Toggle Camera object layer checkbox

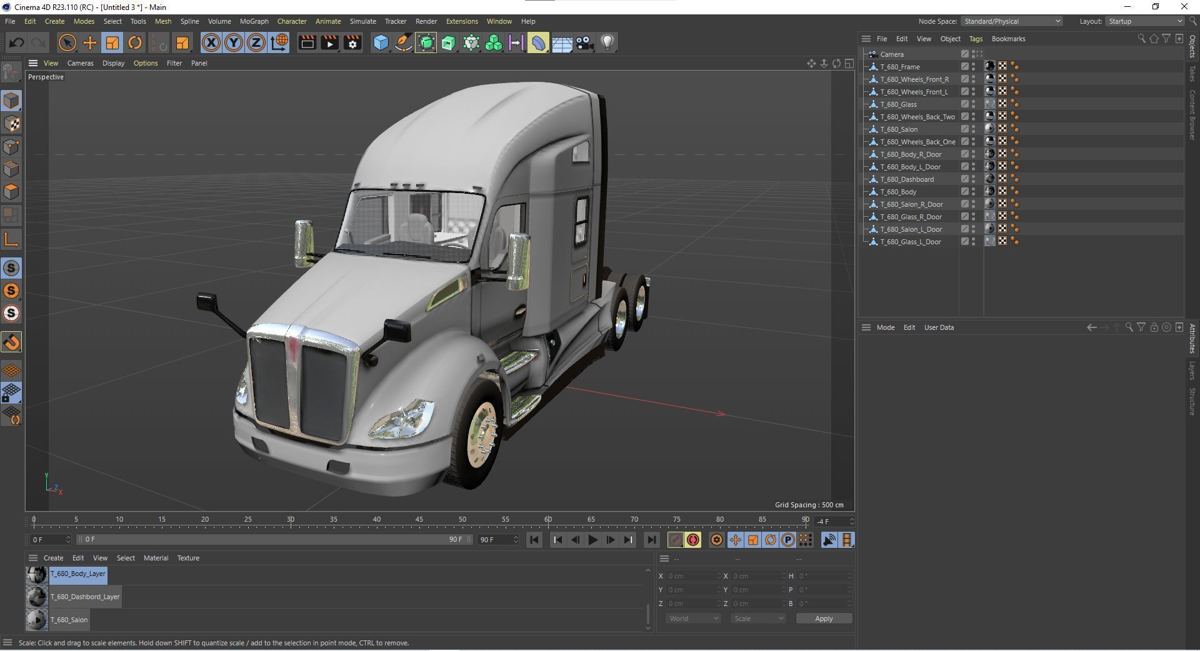pos(964,54)
